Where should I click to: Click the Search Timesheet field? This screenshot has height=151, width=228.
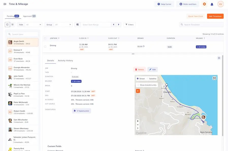pos(201,25)
